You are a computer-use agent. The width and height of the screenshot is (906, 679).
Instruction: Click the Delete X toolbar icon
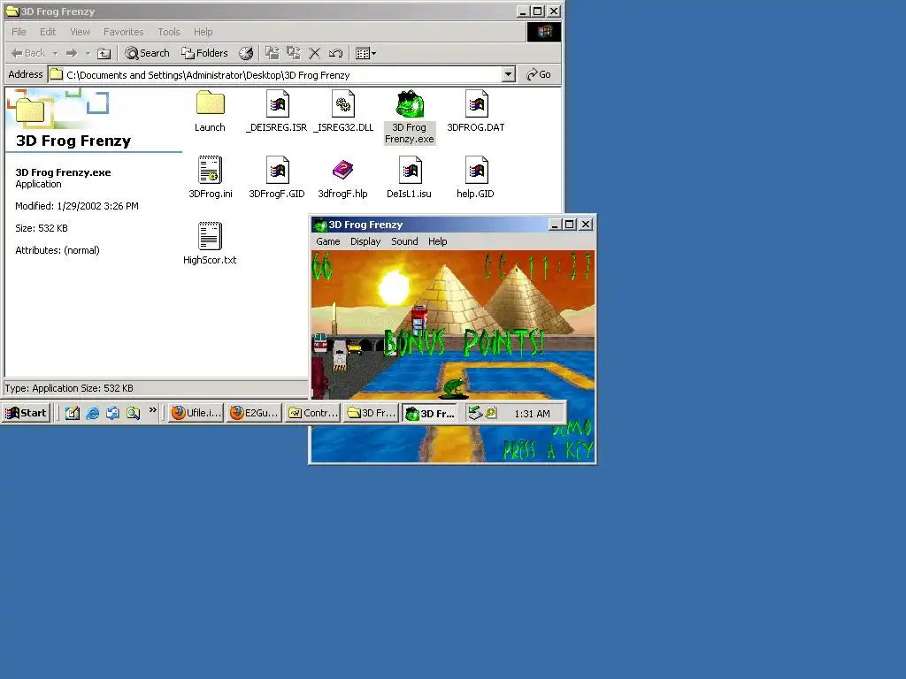point(314,53)
